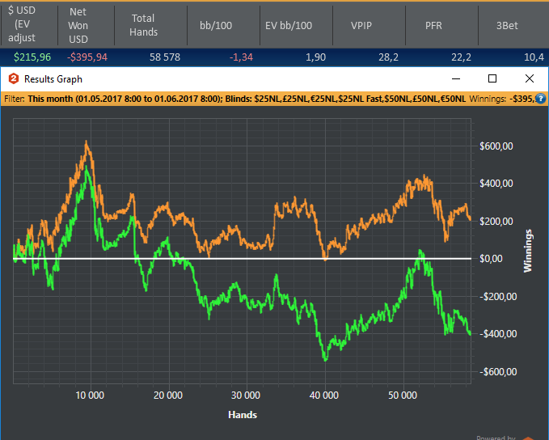Select the -$395,94 net won cell
Viewport: 549px width, 440px height.
click(87, 57)
